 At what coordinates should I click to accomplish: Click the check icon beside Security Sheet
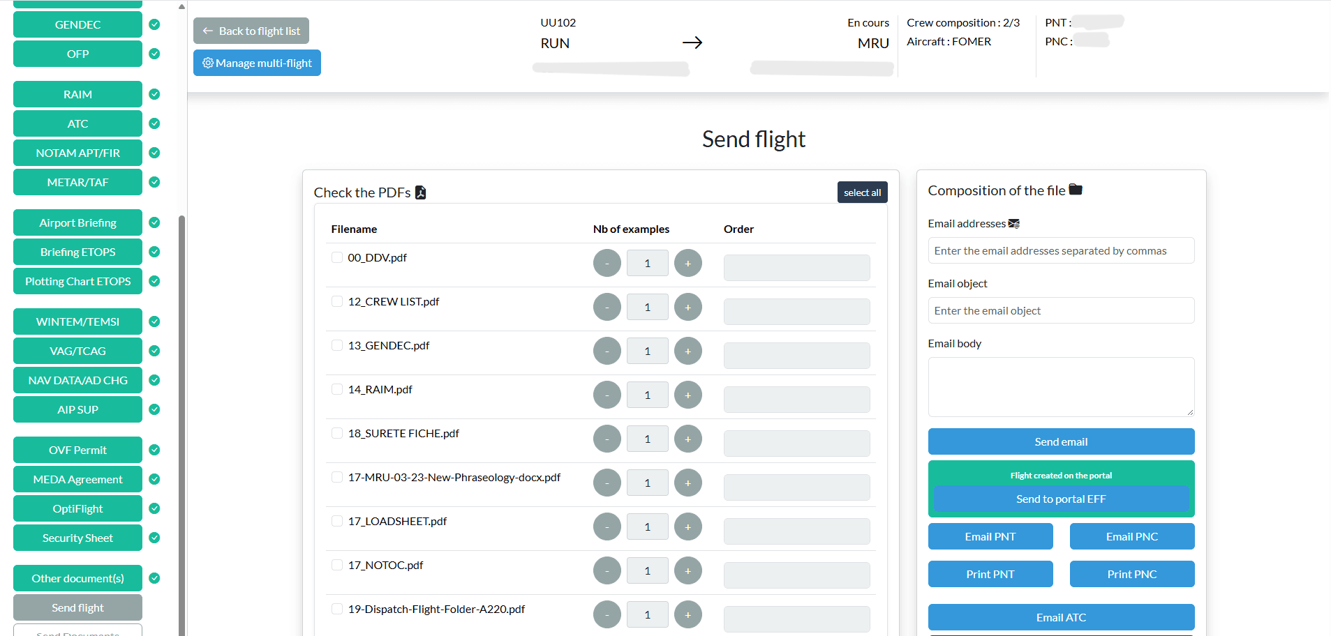click(x=154, y=538)
